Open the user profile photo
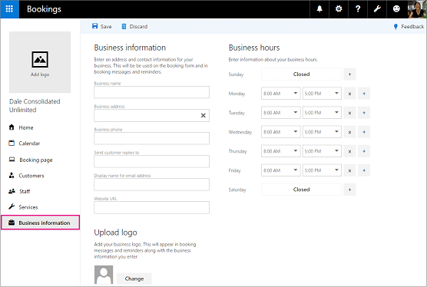427x287 pixels. click(417, 9)
